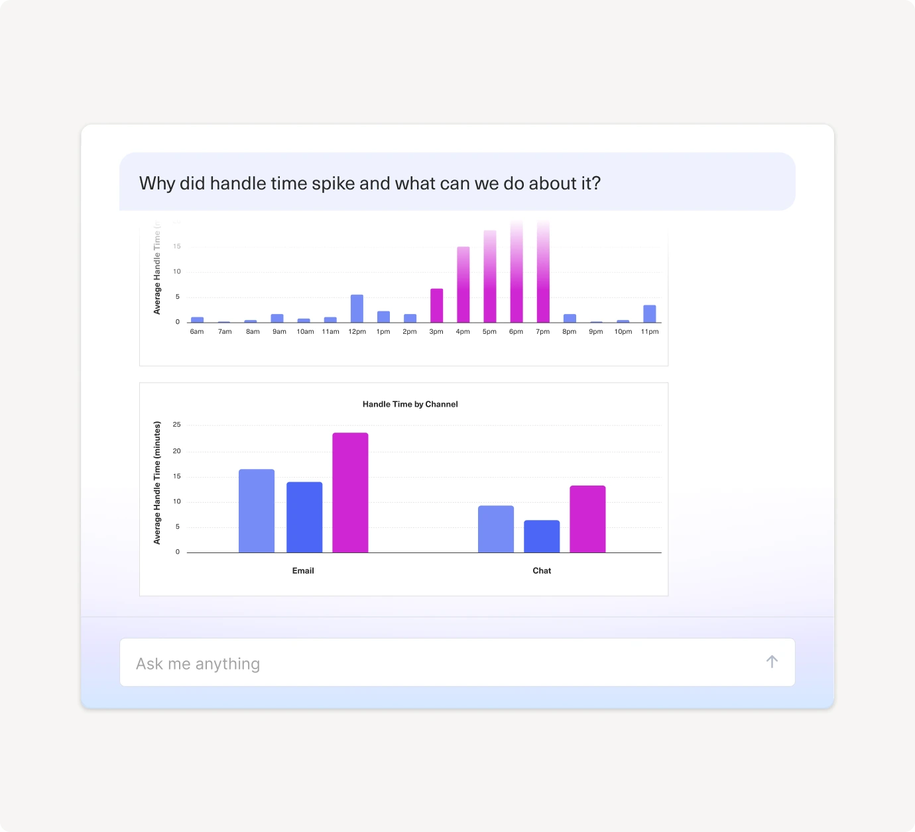Screen dimensions: 915x832
Task: Select the 12pm bar in the hourly chart
Action: pyautogui.click(x=357, y=309)
